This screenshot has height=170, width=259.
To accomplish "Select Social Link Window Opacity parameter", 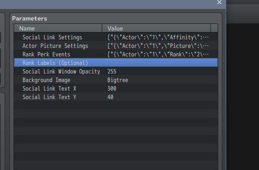I will coord(61,71).
